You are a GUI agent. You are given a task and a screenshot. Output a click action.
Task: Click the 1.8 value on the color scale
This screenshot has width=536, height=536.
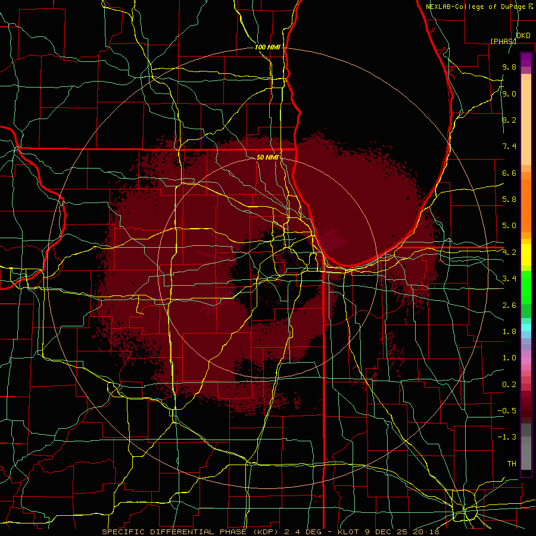point(509,332)
